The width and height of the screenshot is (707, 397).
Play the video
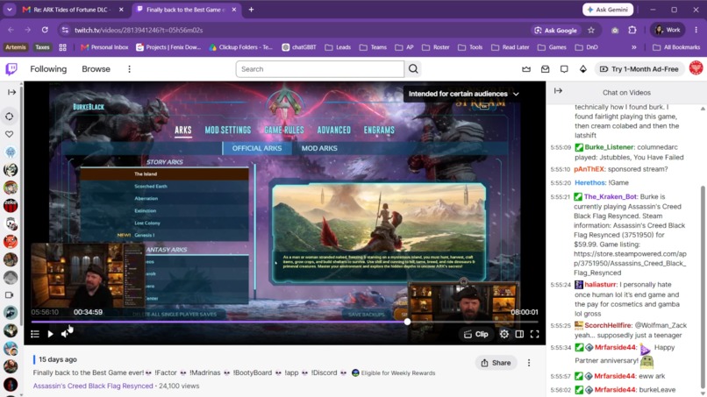[51, 334]
